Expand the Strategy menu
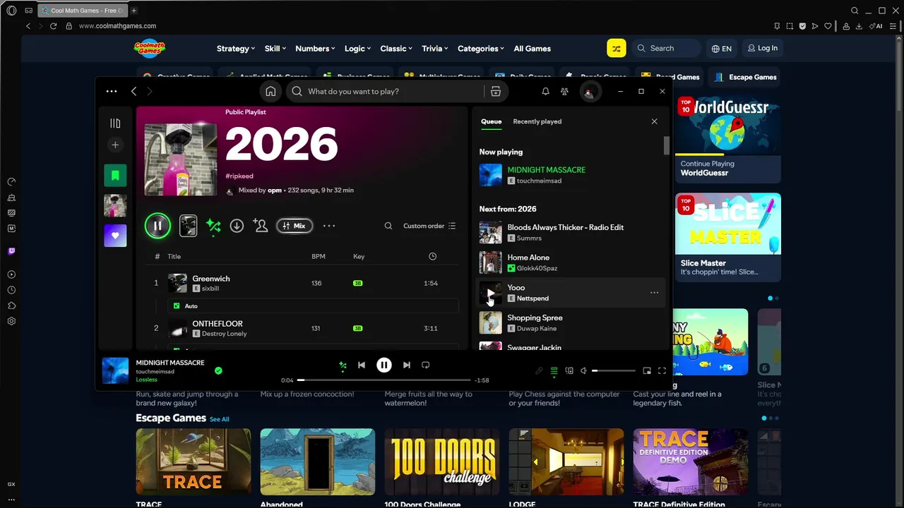904x508 pixels. (x=236, y=49)
